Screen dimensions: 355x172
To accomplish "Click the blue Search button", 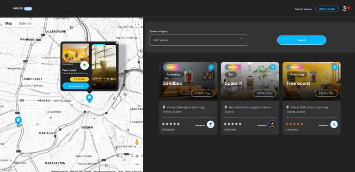I will coord(301,40).
